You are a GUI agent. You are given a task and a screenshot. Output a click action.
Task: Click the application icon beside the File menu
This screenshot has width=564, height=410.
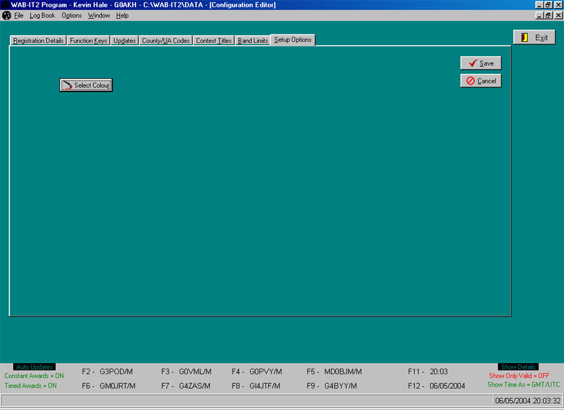[6, 15]
